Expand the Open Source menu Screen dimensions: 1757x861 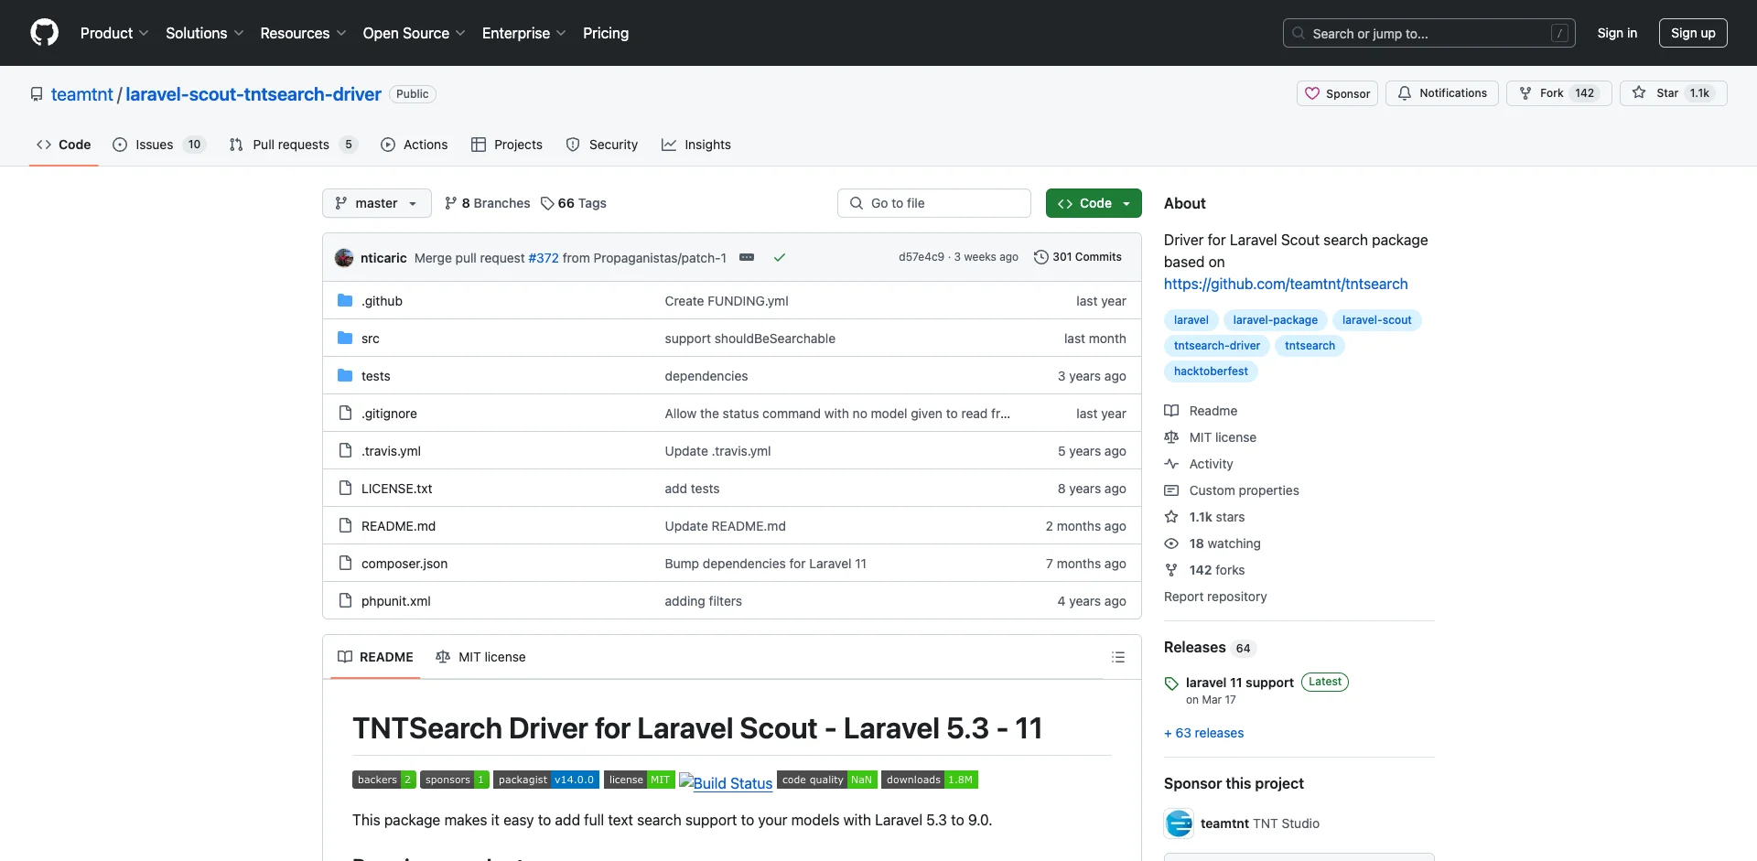coord(415,33)
